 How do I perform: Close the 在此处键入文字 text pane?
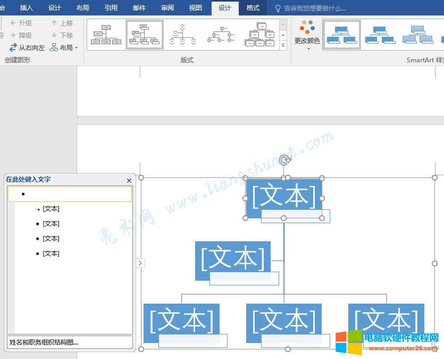pos(129,181)
